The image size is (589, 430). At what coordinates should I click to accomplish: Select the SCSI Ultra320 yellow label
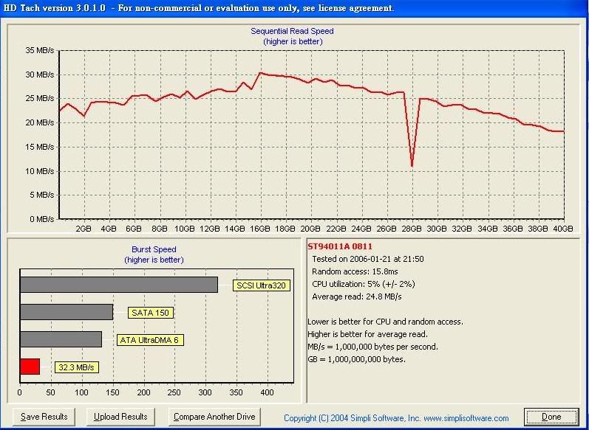click(x=261, y=285)
